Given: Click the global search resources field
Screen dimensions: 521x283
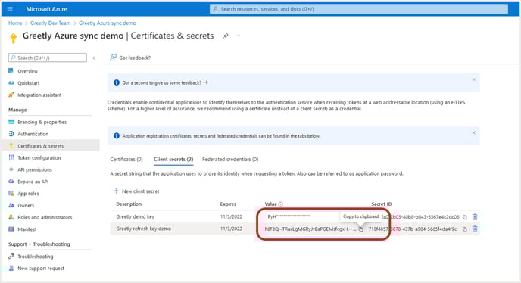Looking at the screenshot, I should (358, 9).
